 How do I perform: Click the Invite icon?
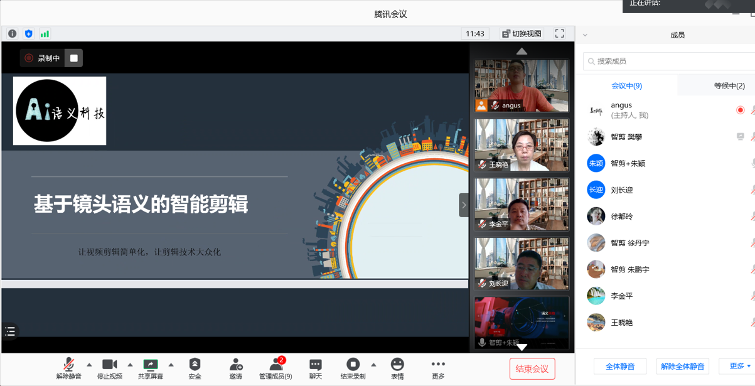pos(236,368)
